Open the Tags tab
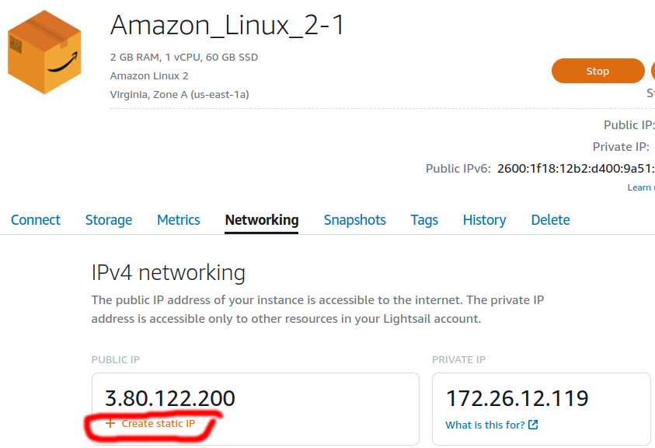 pos(424,219)
